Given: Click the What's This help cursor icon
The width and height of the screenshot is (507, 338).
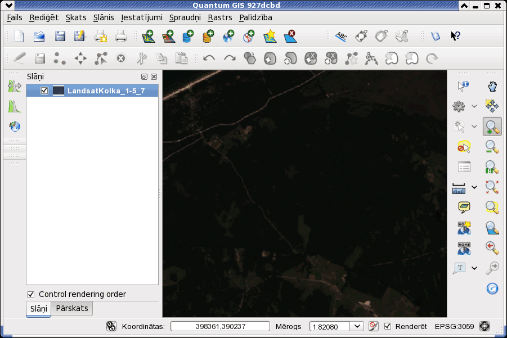Looking at the screenshot, I should coord(456,36).
